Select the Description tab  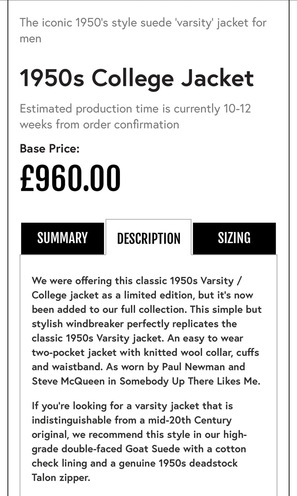click(149, 238)
